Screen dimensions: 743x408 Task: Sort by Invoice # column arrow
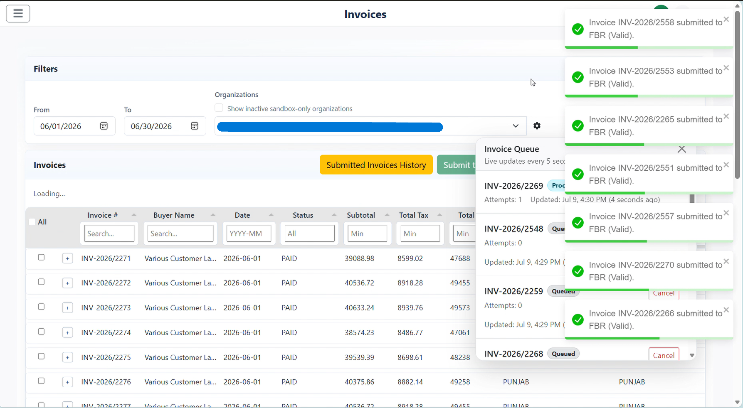(134, 215)
